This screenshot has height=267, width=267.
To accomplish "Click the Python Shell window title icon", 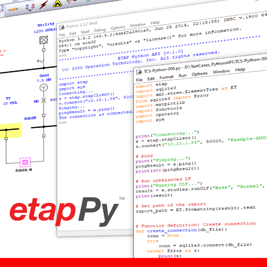I will click(62, 27).
